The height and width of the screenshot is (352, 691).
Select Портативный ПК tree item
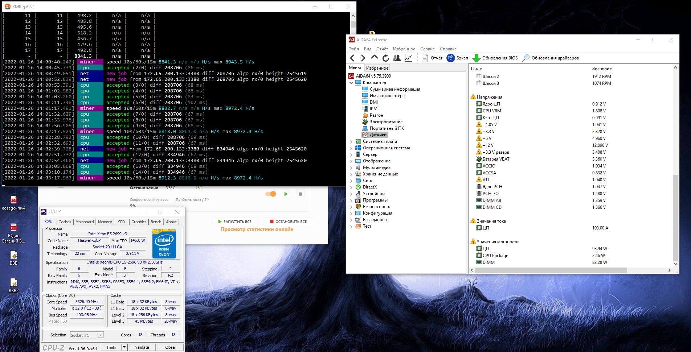point(387,128)
